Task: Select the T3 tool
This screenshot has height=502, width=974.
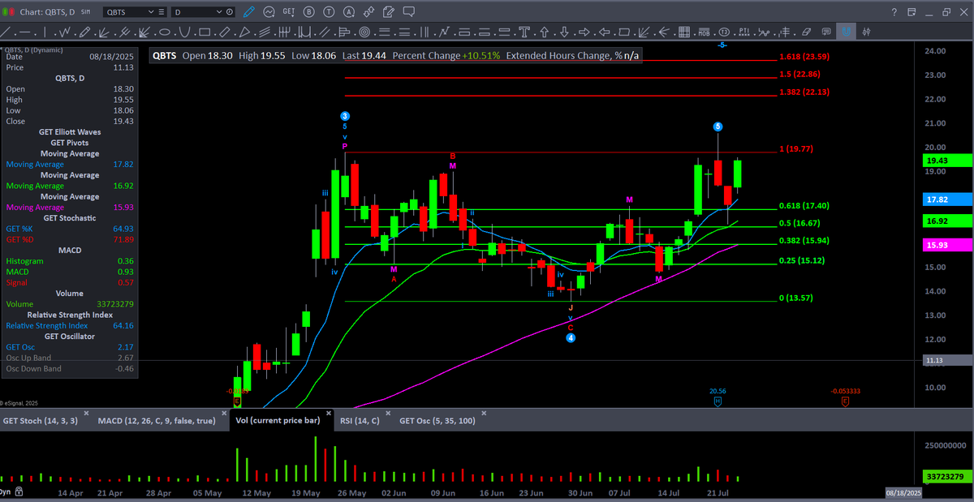Action: pos(724,32)
